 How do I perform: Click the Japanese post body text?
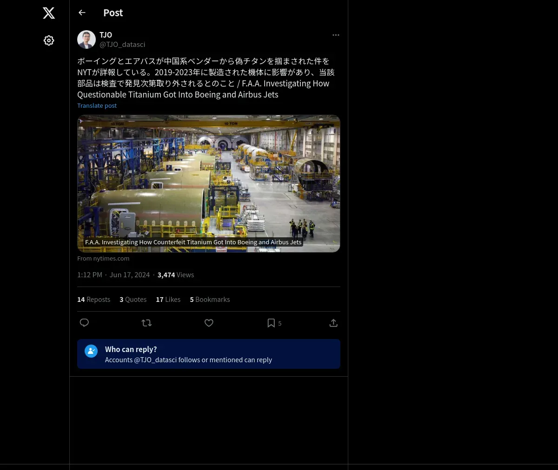click(206, 78)
